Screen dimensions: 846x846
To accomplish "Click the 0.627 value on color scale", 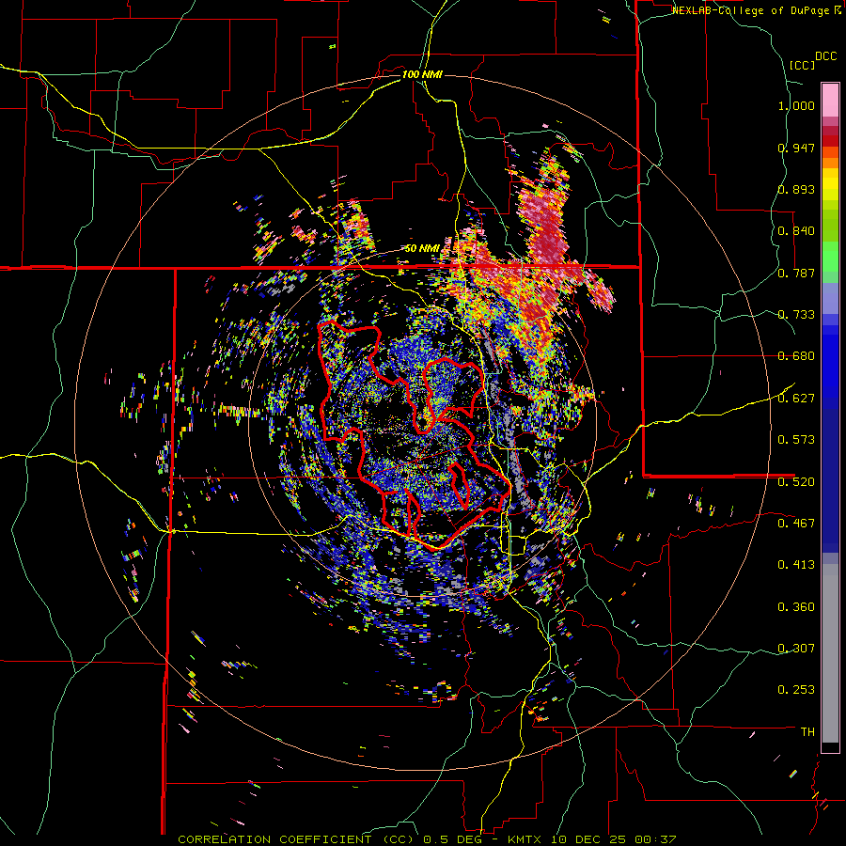I will (796, 399).
